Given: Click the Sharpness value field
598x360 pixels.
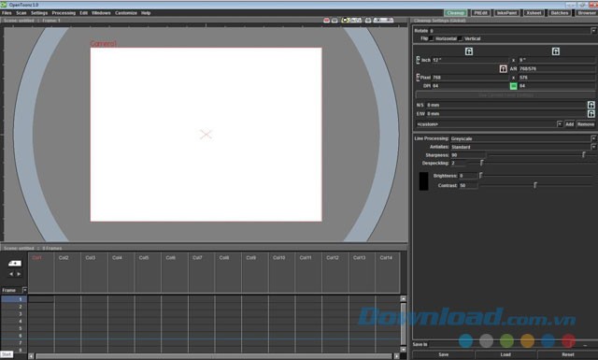Looking at the screenshot, I should (x=468, y=155).
